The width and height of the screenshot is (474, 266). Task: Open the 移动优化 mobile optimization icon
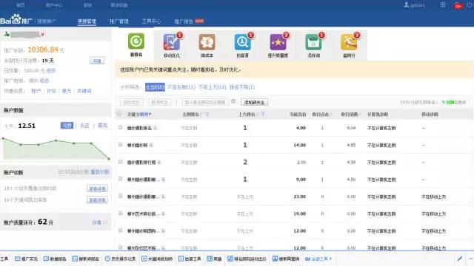click(171, 42)
